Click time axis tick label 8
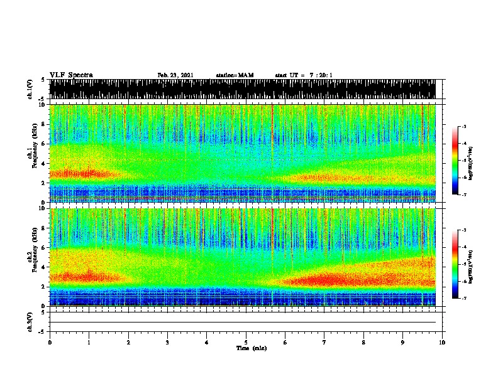Image resolution: width=498 pixels, height=384 pixels. pyautogui.click(x=363, y=343)
